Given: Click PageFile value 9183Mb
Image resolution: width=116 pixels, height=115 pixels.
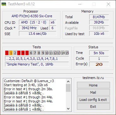Looking at the screenshot, I should [99, 28].
